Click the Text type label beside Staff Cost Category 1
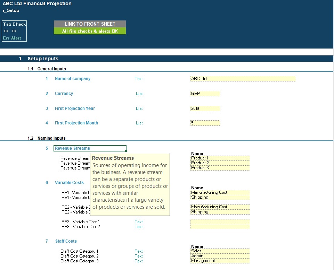Image resolution: width=334 pixels, height=270 pixels. pyautogui.click(x=139, y=251)
